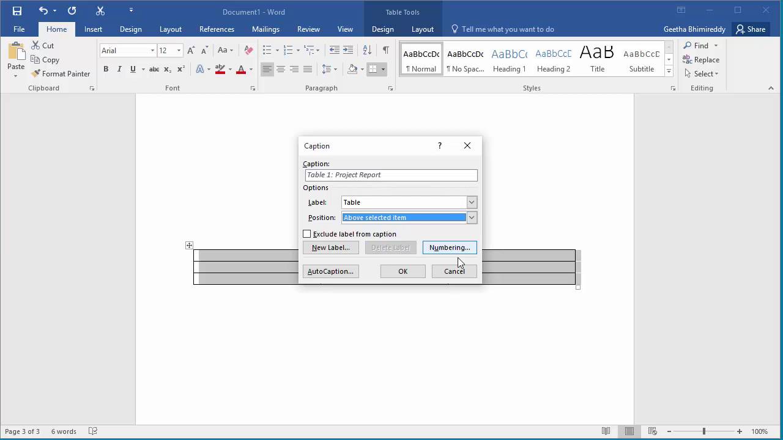Toggle align left paragraph button

coord(267,70)
